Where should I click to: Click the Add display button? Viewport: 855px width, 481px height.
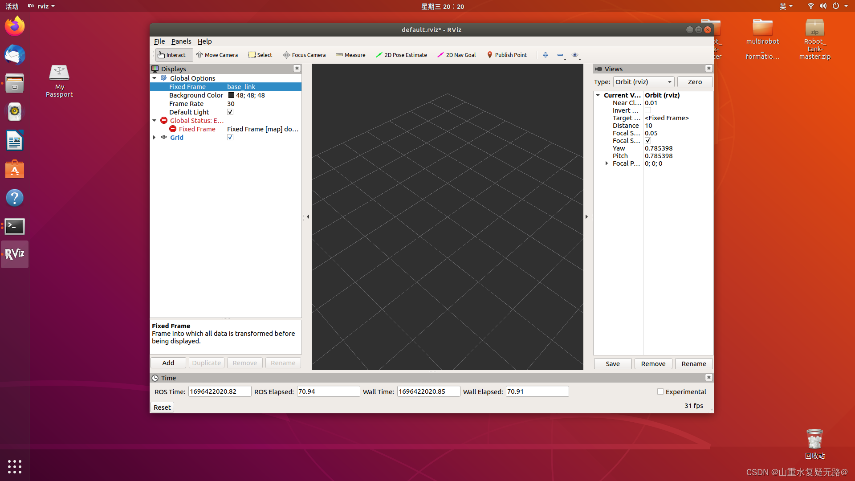click(168, 363)
